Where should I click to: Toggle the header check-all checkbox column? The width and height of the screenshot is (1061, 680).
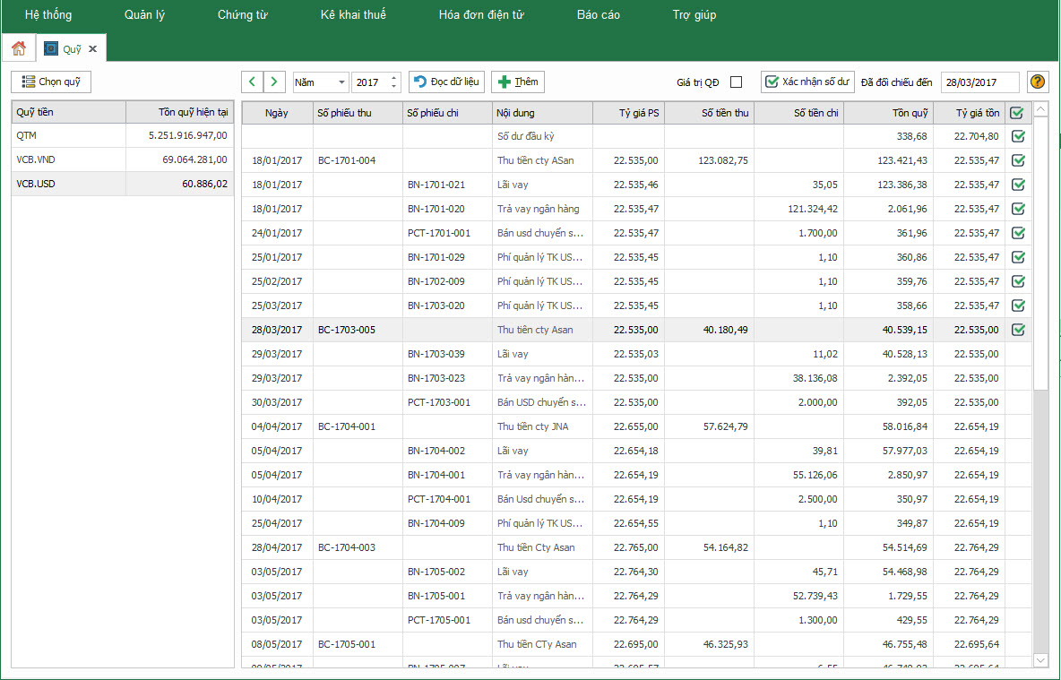point(1016,113)
